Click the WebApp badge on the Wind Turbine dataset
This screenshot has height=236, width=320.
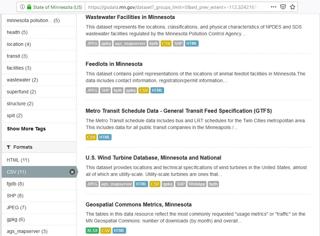coord(197,184)
